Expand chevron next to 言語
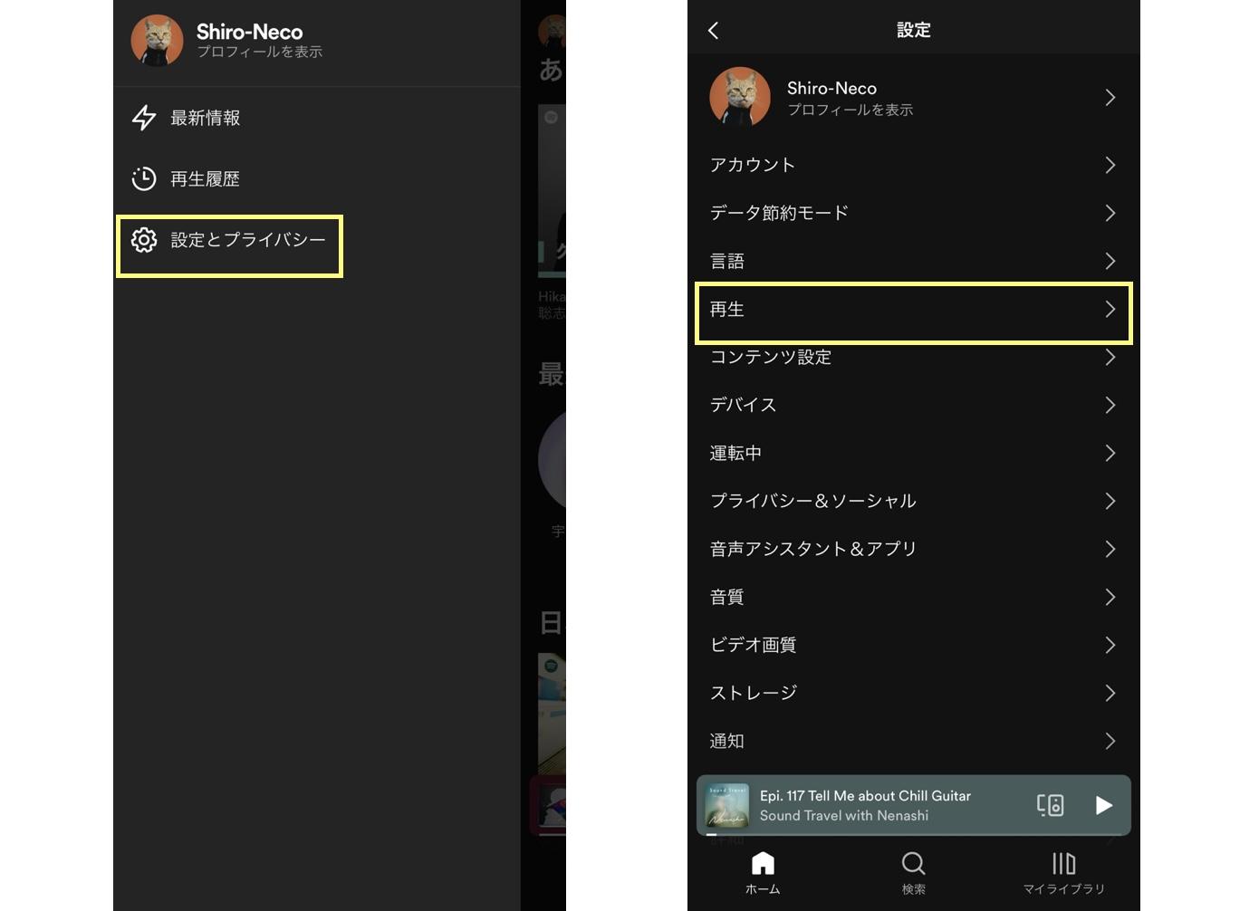This screenshot has width=1259, height=911. [1110, 261]
